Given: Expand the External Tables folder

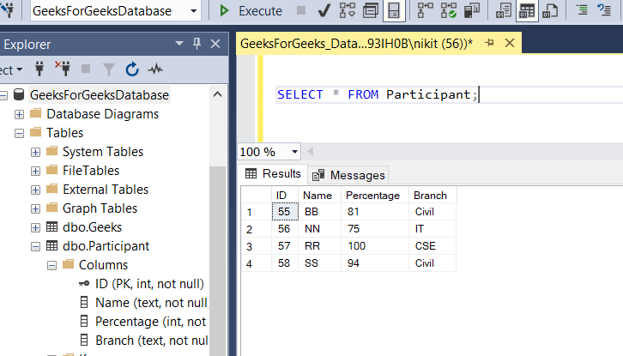Looking at the screenshot, I should pos(35,190).
